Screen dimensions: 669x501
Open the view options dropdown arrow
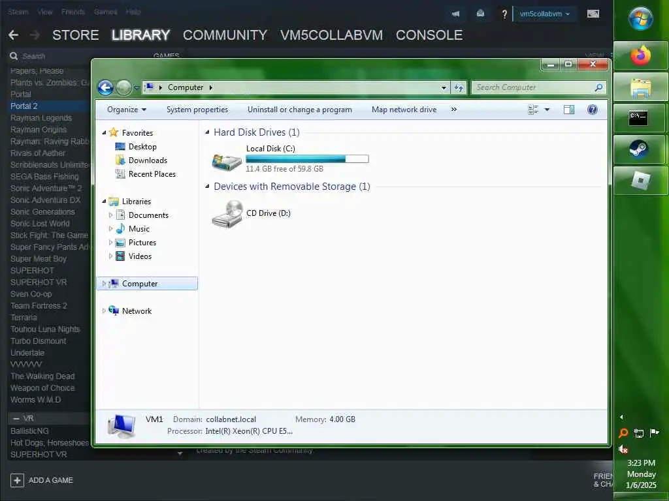coord(547,110)
